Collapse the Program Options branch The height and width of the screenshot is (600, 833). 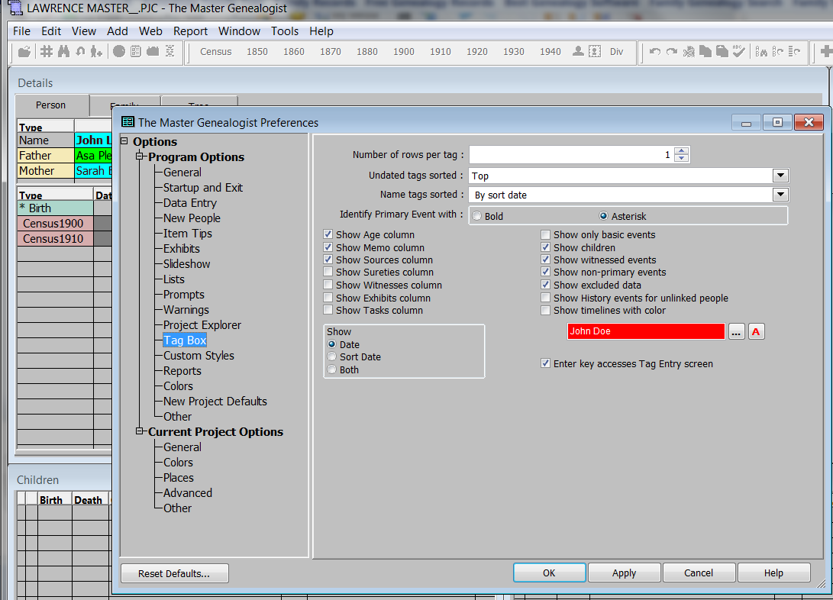click(140, 156)
